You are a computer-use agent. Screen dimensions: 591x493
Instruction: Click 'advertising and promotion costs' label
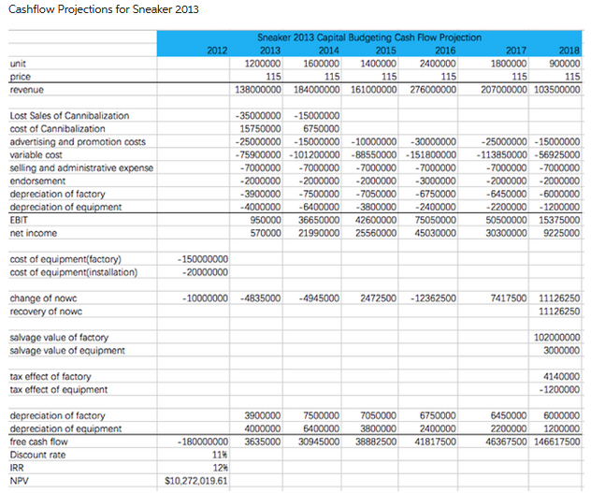[78, 142]
